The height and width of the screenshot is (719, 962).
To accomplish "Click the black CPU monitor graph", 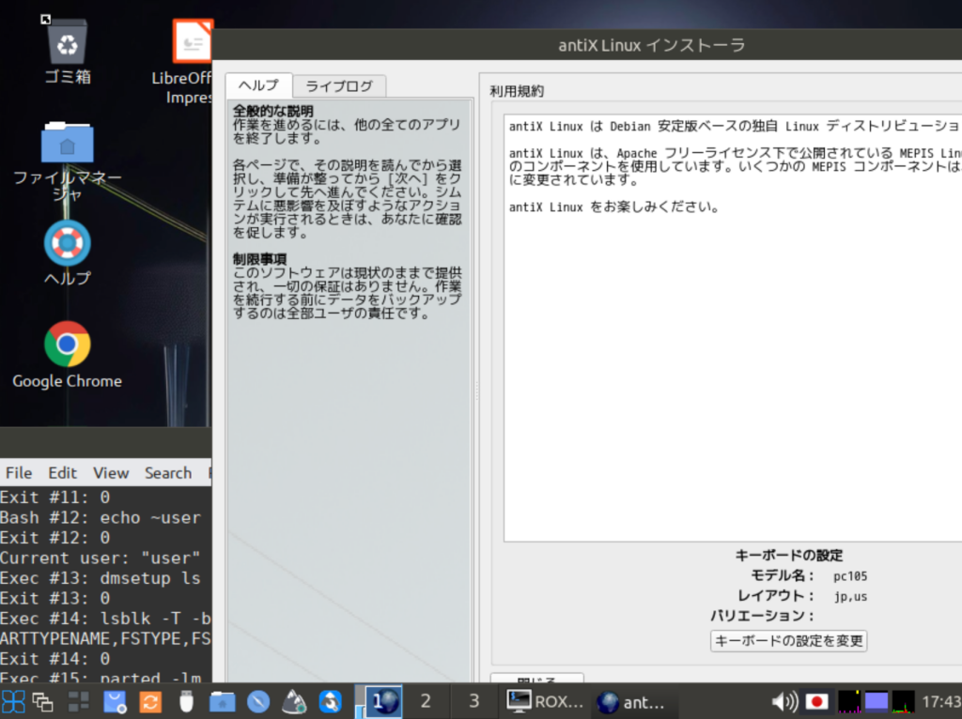I will (x=849, y=702).
